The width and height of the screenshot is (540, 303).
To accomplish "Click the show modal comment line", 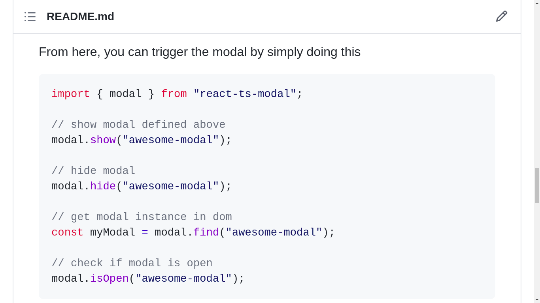I will [x=138, y=124].
